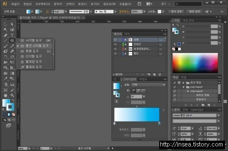This screenshot has width=228, height=151.
Task: Expand the 상세 layer contents
Action: (x=125, y=39)
